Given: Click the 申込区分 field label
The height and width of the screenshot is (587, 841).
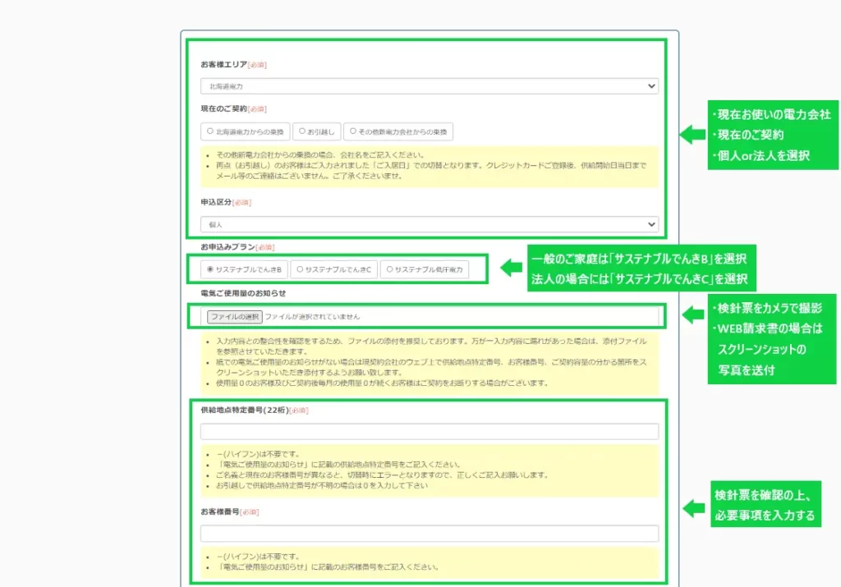Looking at the screenshot, I should pyautogui.click(x=216, y=202).
